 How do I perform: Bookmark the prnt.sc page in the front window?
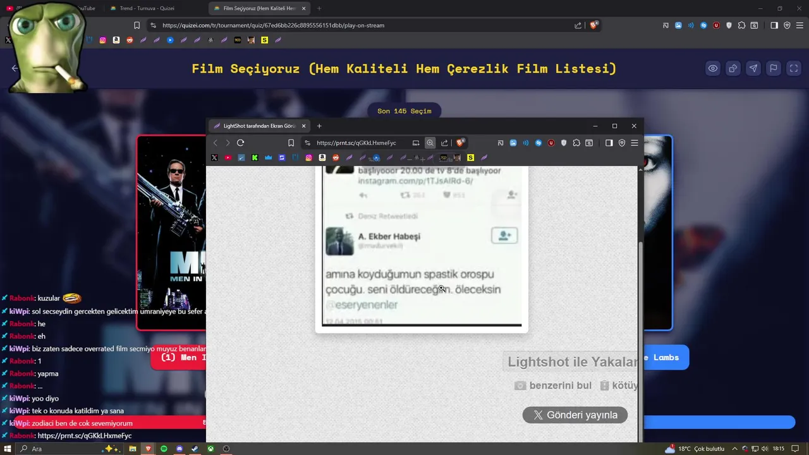point(291,143)
